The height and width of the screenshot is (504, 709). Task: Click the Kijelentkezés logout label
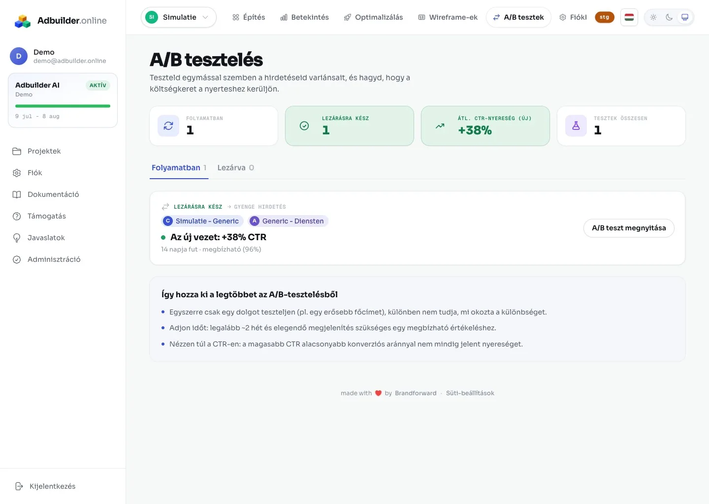(x=53, y=486)
